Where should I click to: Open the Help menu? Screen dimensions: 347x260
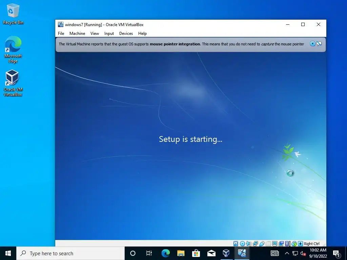(142, 34)
